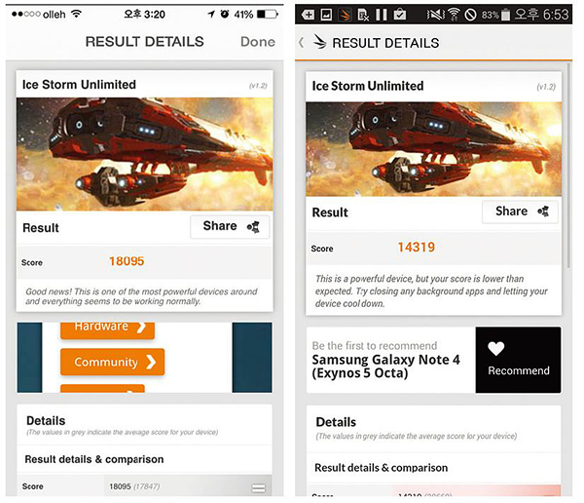Tap the iOS battery indicator
Screen dimensions: 584x503
tap(268, 15)
